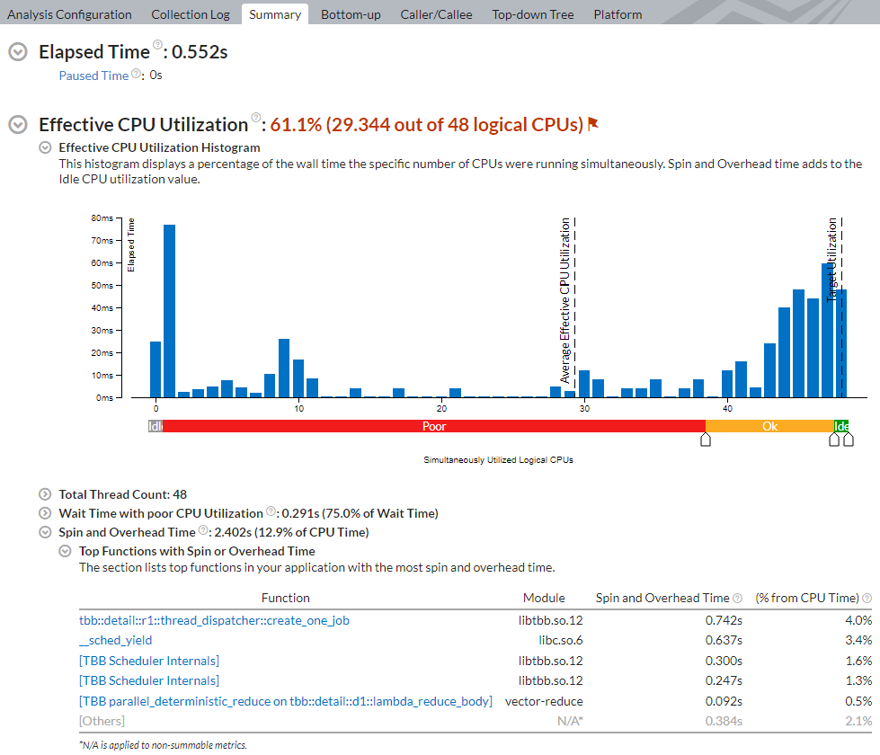Open the Caller/Callee tab
The image size is (880, 755).
(436, 14)
